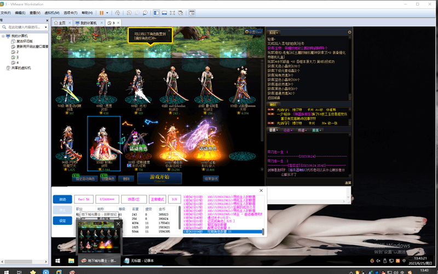438x274 pixels.
Task: Toggle the library sidebar view icon
Action: (157, 13)
